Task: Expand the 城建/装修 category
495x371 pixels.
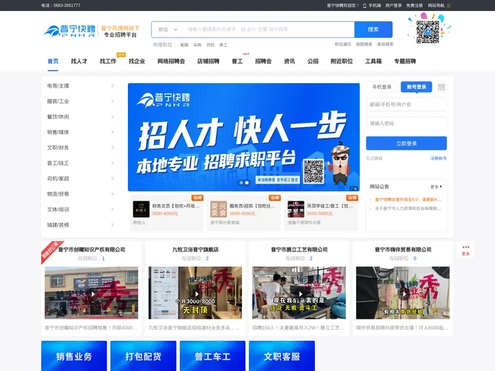Action: click(80, 225)
